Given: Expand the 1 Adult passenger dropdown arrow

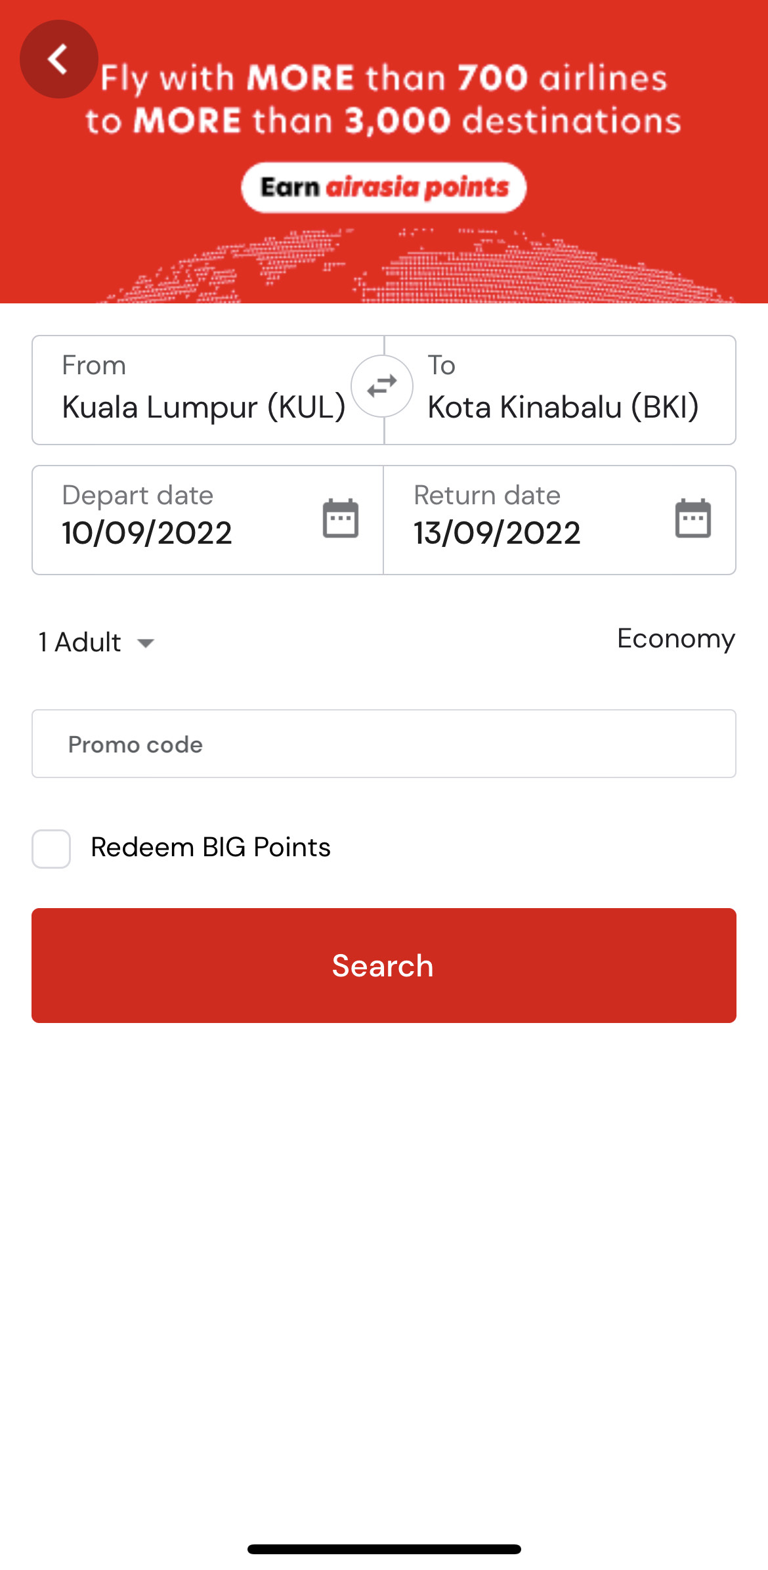Looking at the screenshot, I should [146, 643].
